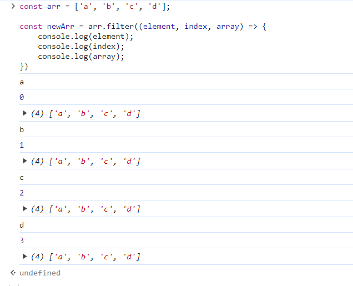Click 'arr.filter' in the code

tap(111, 27)
